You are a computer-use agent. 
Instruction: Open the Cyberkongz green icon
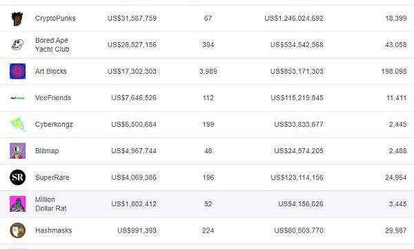pyautogui.click(x=18, y=124)
